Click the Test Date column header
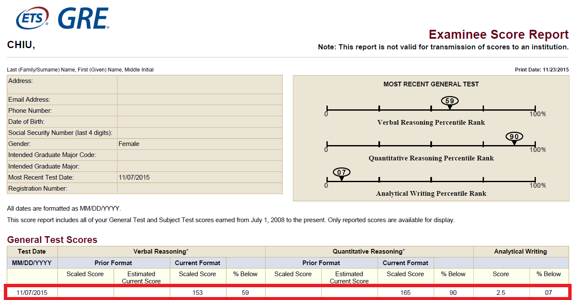 pyautogui.click(x=32, y=251)
